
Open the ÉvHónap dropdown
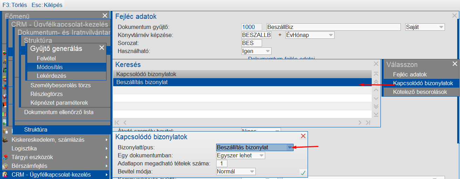pos(330,35)
